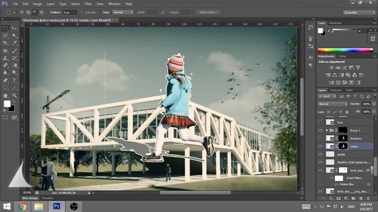Select the Blur tool
This screenshot has height=212, width=378.
[x=5, y=72]
